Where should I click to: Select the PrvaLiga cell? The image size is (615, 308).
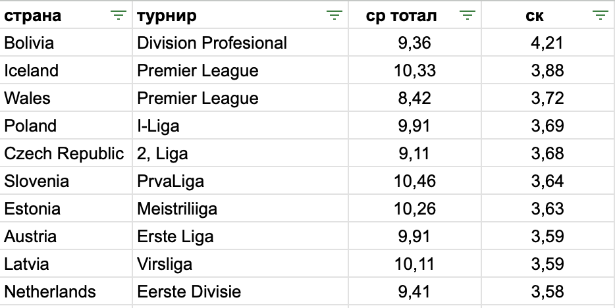[x=240, y=181]
